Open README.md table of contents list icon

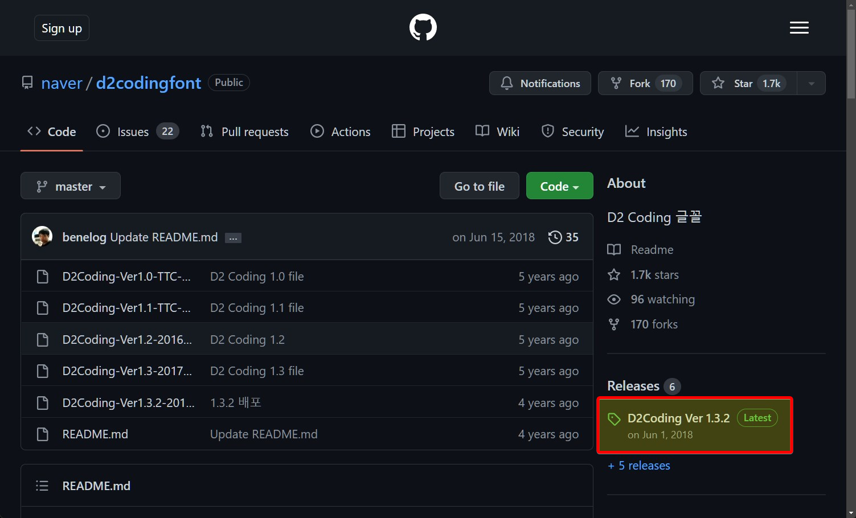pos(42,486)
